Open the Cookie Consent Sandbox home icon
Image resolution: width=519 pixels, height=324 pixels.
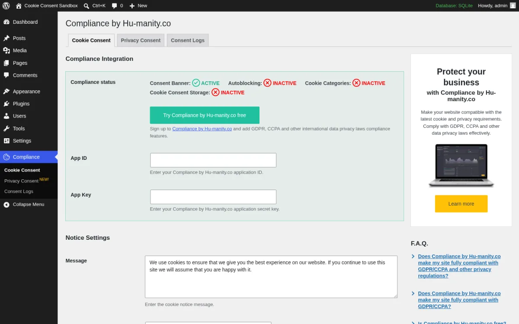point(19,6)
